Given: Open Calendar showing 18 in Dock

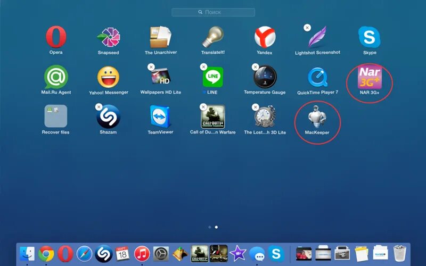Looking at the screenshot, I should click(122, 254).
